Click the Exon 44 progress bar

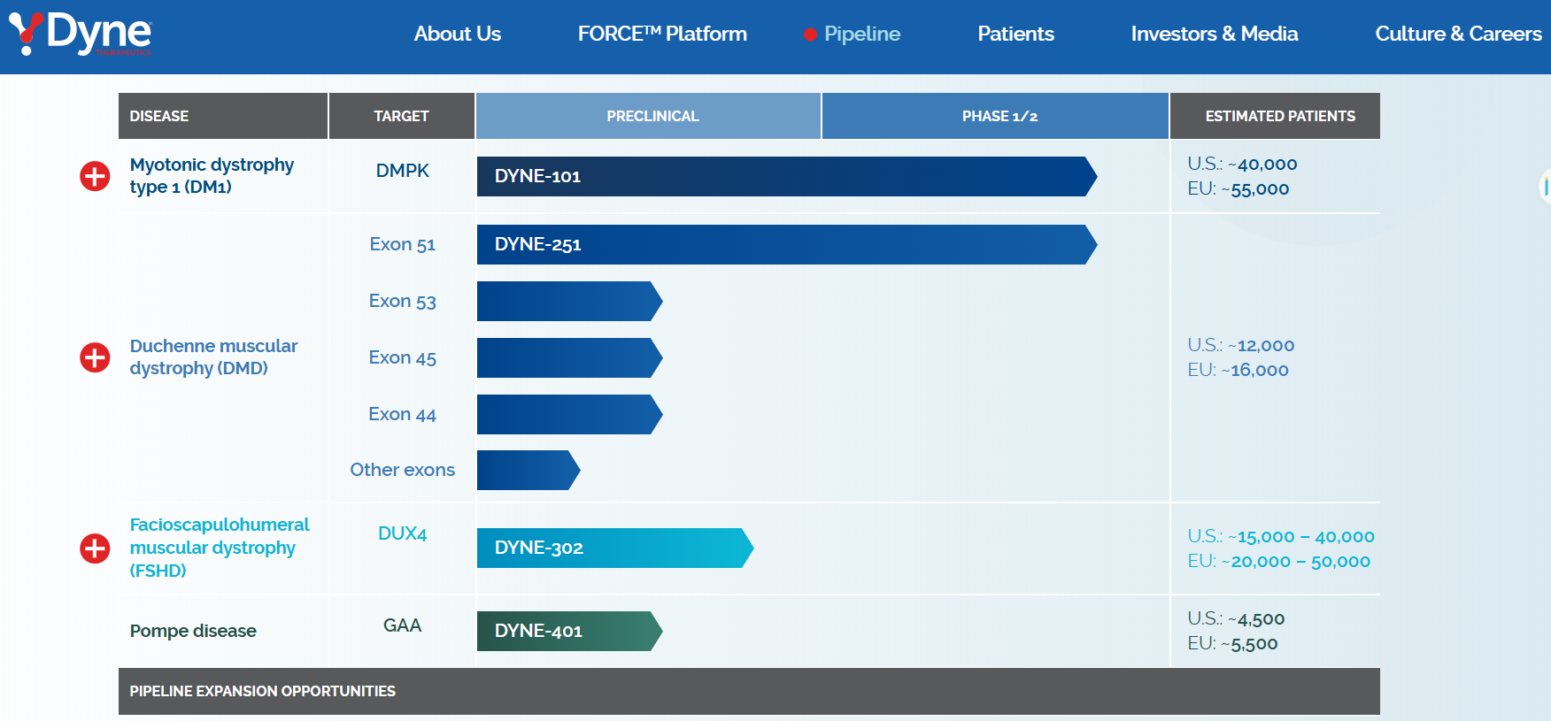[x=570, y=414]
